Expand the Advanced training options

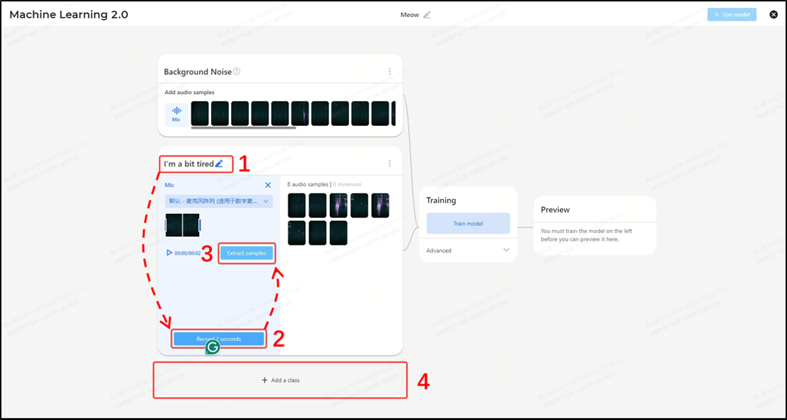[x=506, y=250]
